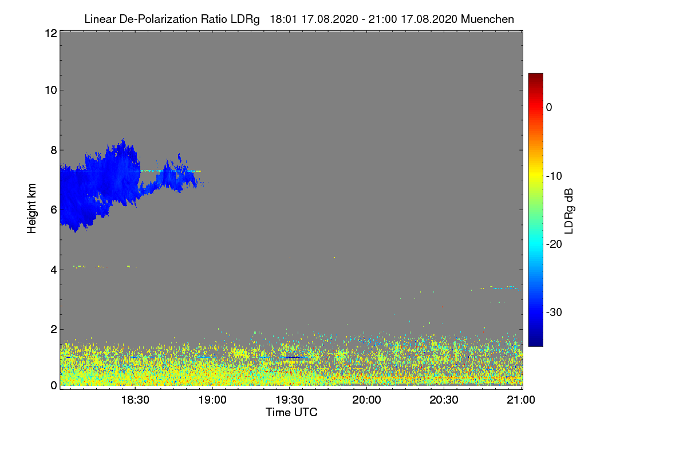Click the 'LDRg dB' colorbar label

point(568,210)
